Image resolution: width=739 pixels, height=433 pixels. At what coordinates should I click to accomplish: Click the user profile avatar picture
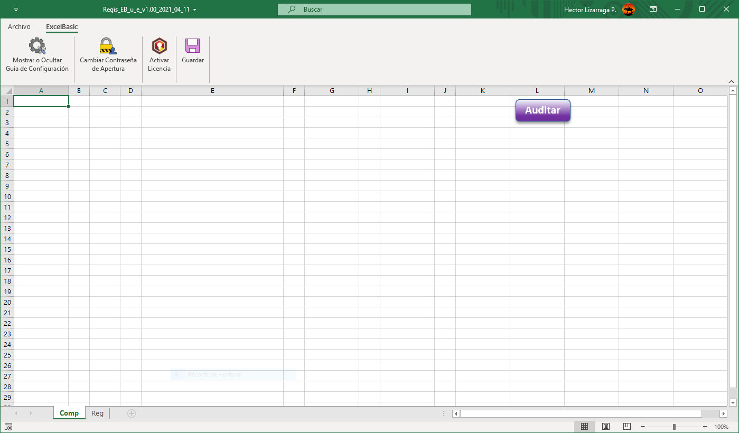[x=629, y=10]
